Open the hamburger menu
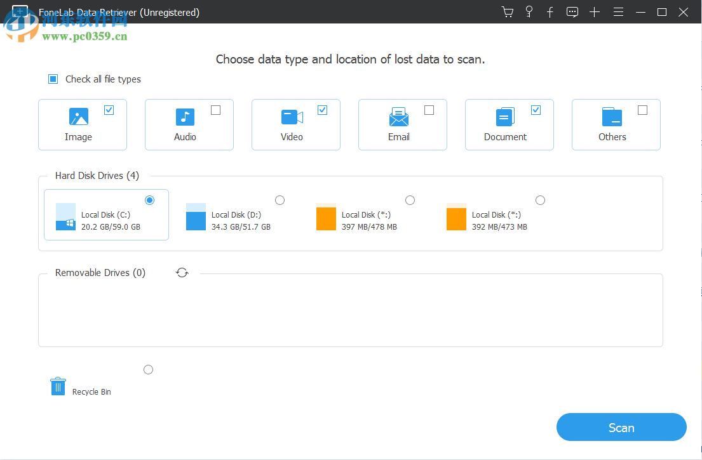The image size is (702, 460). (x=618, y=11)
